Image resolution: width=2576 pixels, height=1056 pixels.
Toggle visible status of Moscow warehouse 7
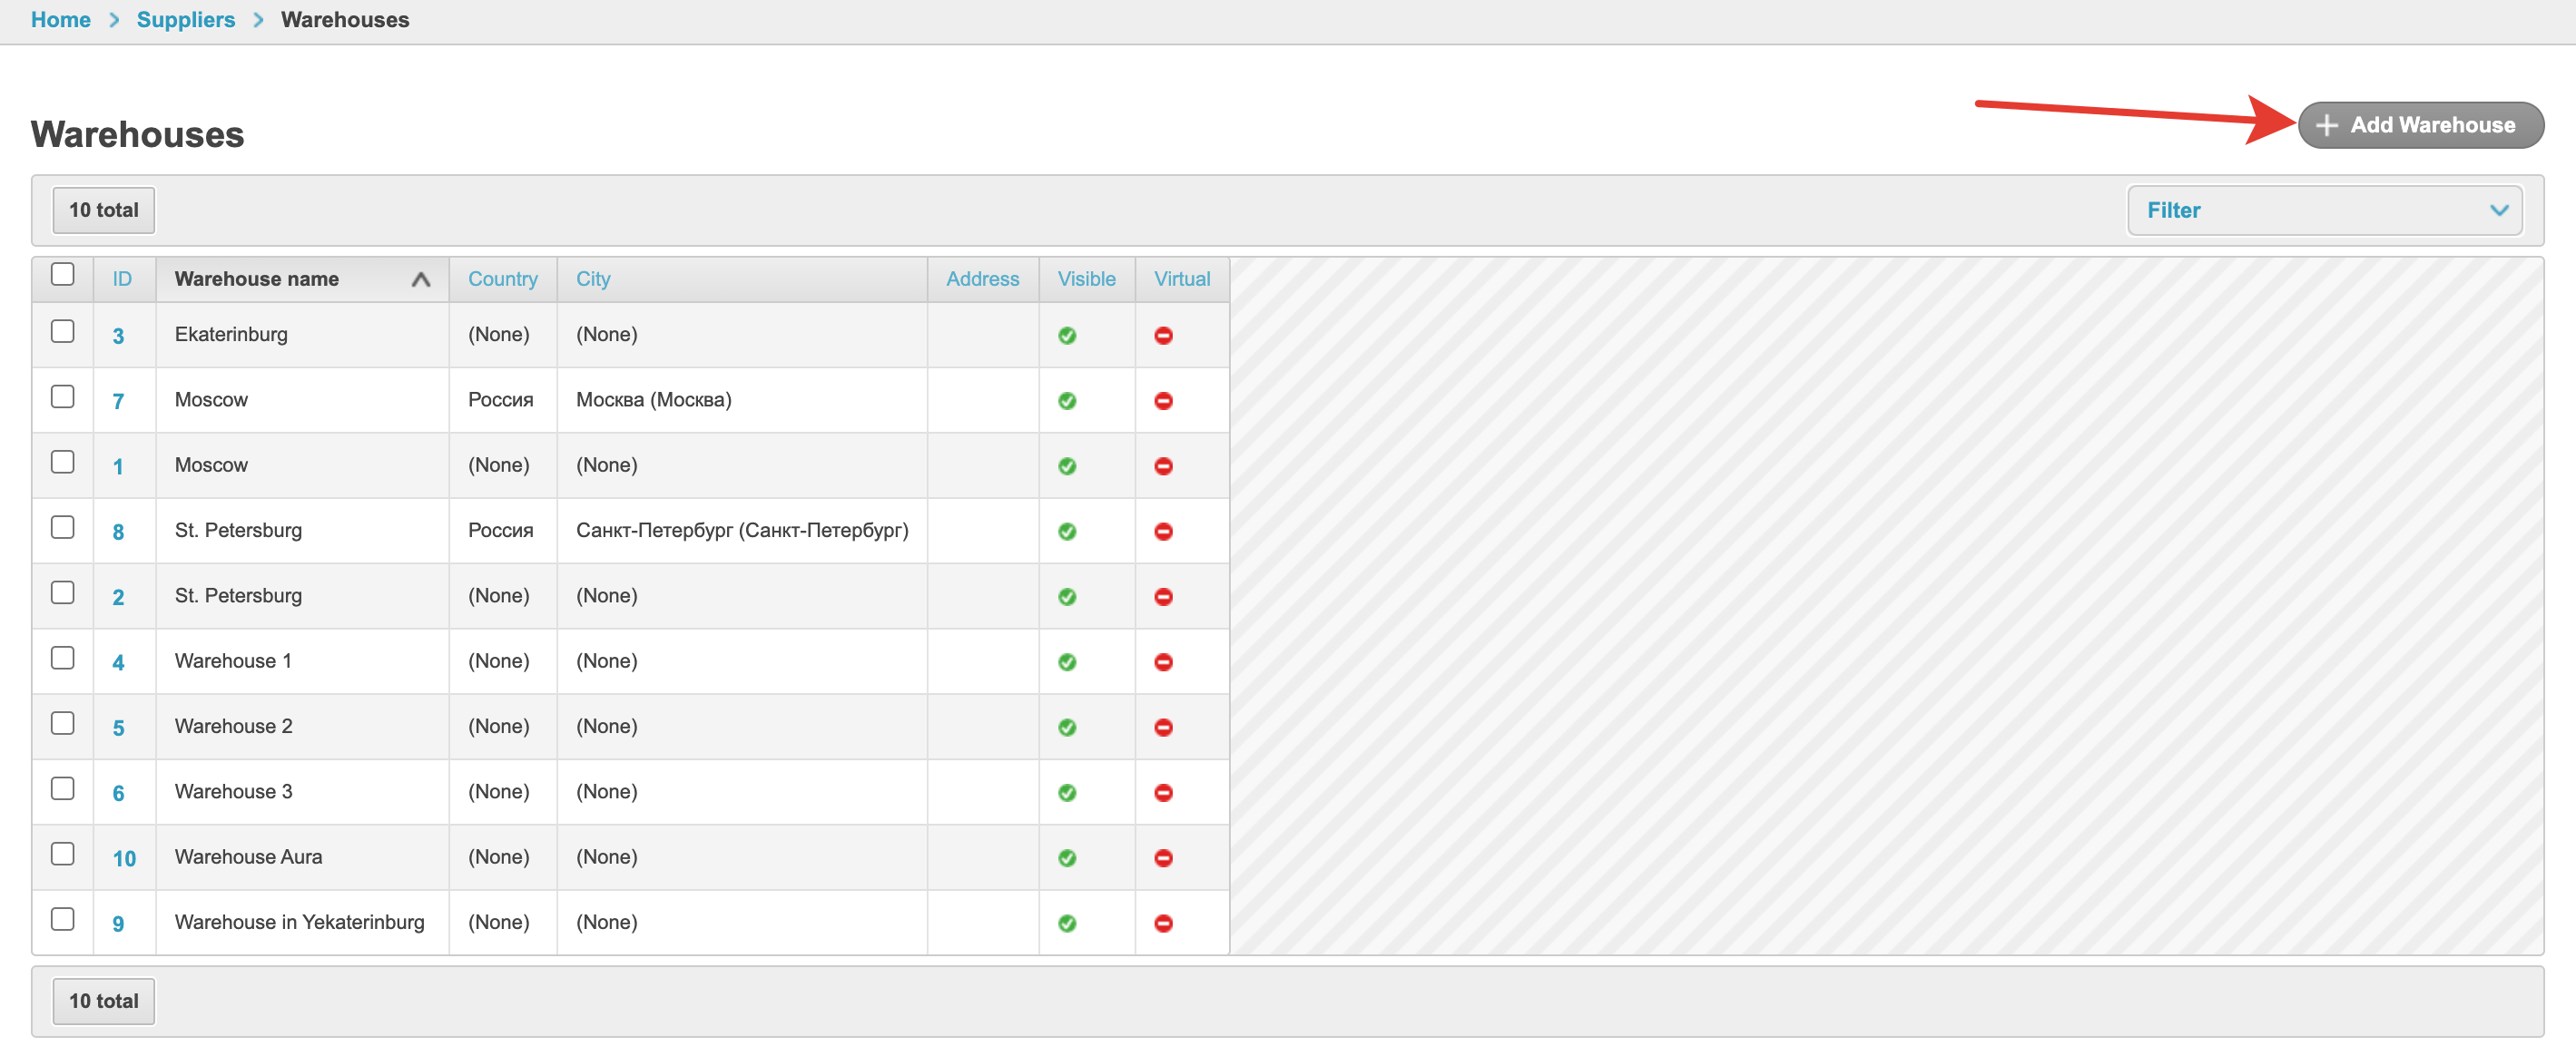(x=1067, y=401)
